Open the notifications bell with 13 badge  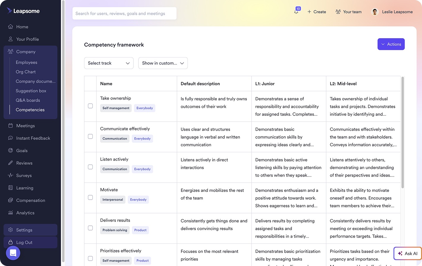[x=296, y=12]
